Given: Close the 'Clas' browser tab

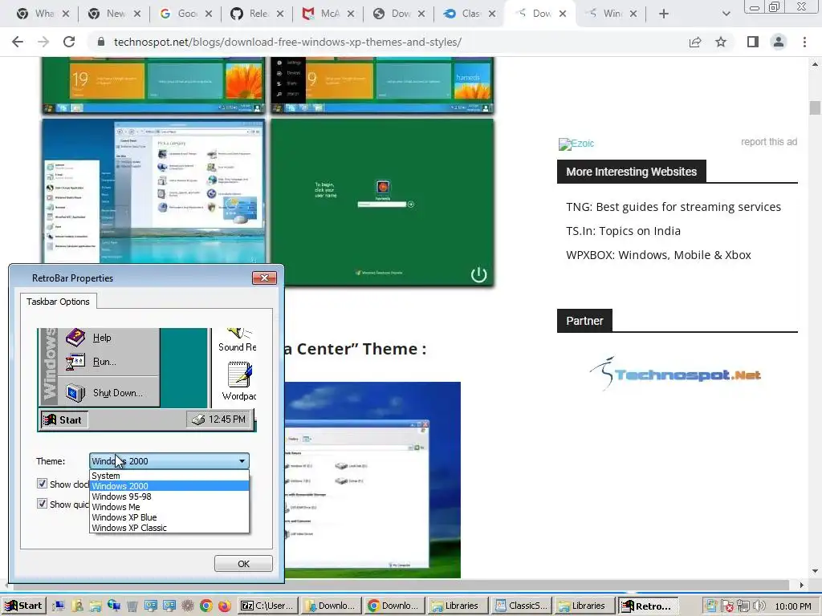Looking at the screenshot, I should coord(492,14).
